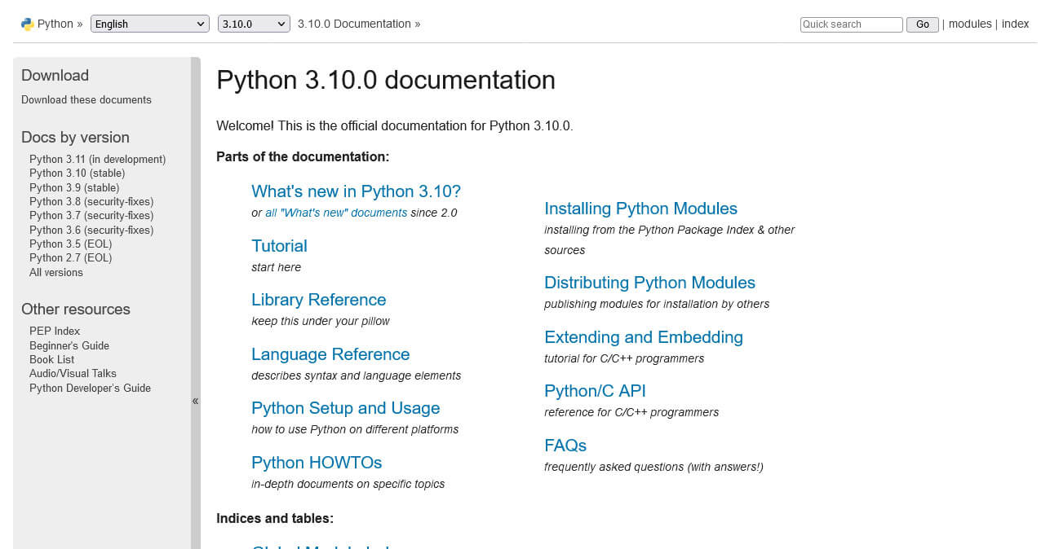Click the Indices and tables heading

(275, 518)
